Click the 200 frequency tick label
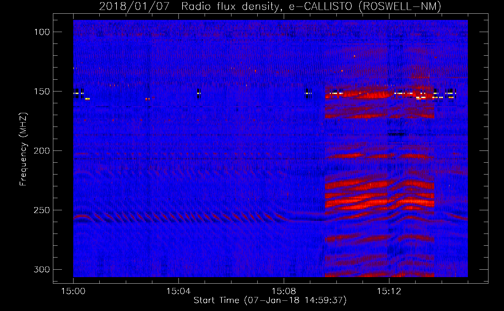 tap(42, 151)
